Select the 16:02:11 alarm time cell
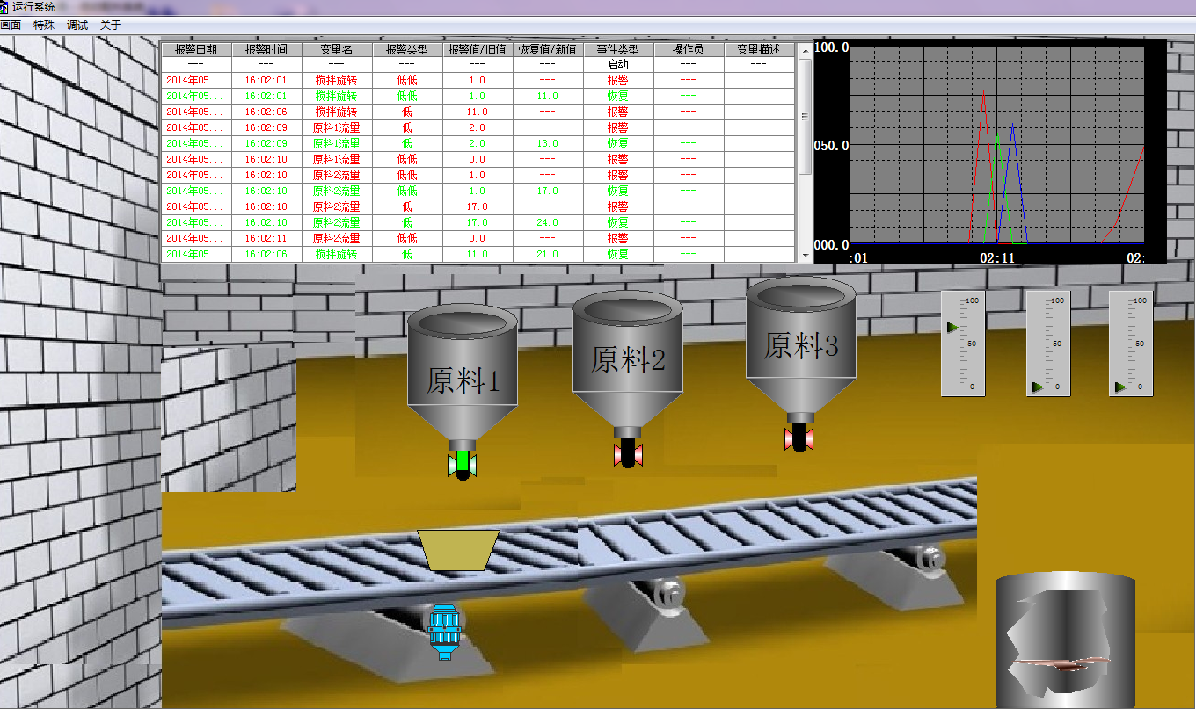This screenshot has width=1196, height=709. click(x=266, y=238)
